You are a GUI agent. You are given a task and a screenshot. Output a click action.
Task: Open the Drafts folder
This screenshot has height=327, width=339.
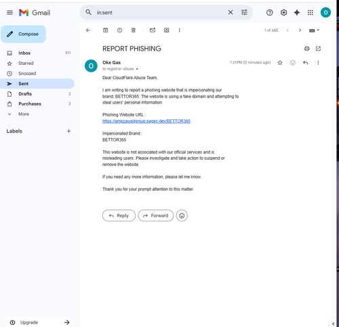click(37, 94)
